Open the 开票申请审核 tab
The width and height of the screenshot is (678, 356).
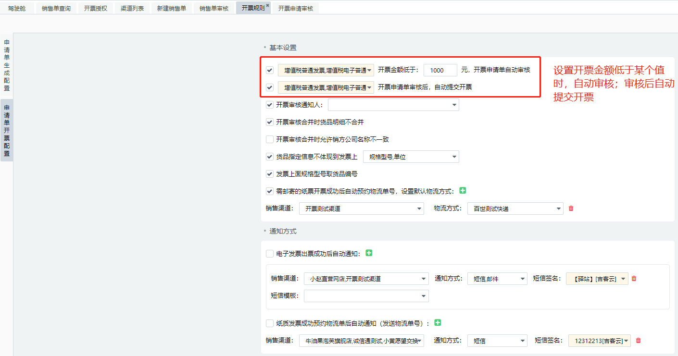(x=295, y=8)
